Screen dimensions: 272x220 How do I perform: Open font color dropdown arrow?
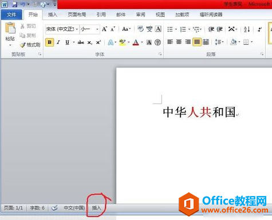142,42
